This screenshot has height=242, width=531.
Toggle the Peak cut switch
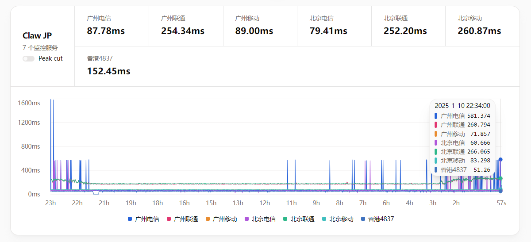coord(28,58)
